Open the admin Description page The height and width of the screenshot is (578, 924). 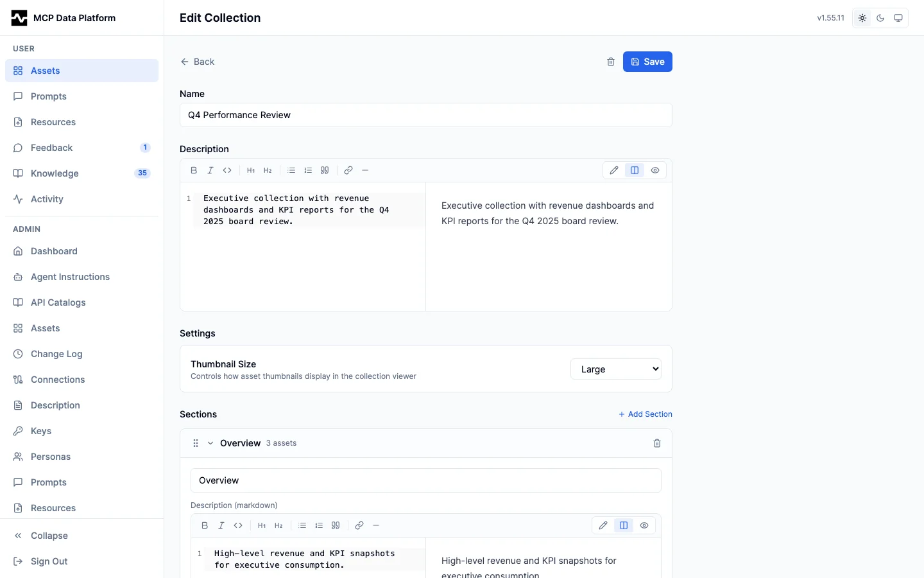click(81, 405)
